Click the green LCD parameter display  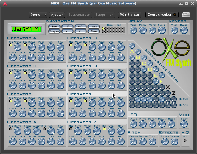(x=26, y=29)
